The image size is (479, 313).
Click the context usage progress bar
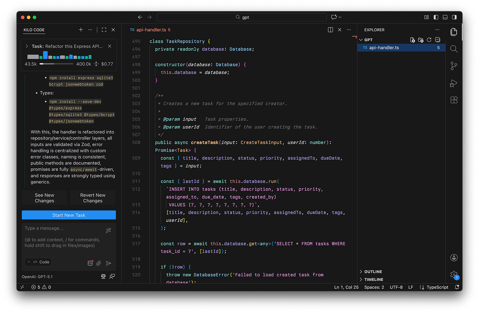pos(56,64)
